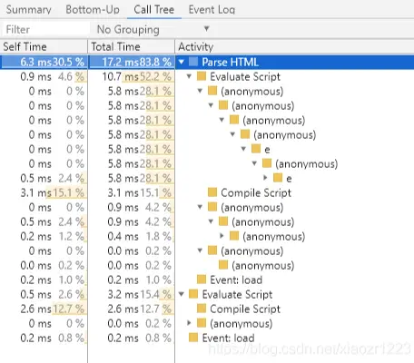Image resolution: width=414 pixels, height=363 pixels.
Task: Click the yellow icon of Compile Script 2.6 ms
Action: (x=202, y=309)
